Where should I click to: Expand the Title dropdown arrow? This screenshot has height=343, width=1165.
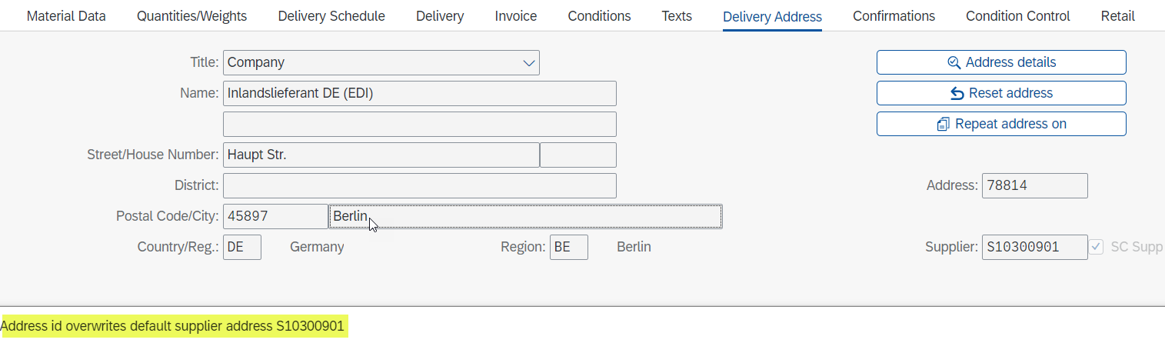coord(529,63)
